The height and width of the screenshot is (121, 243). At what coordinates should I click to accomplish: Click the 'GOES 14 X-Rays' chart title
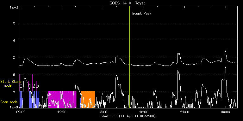127,3
